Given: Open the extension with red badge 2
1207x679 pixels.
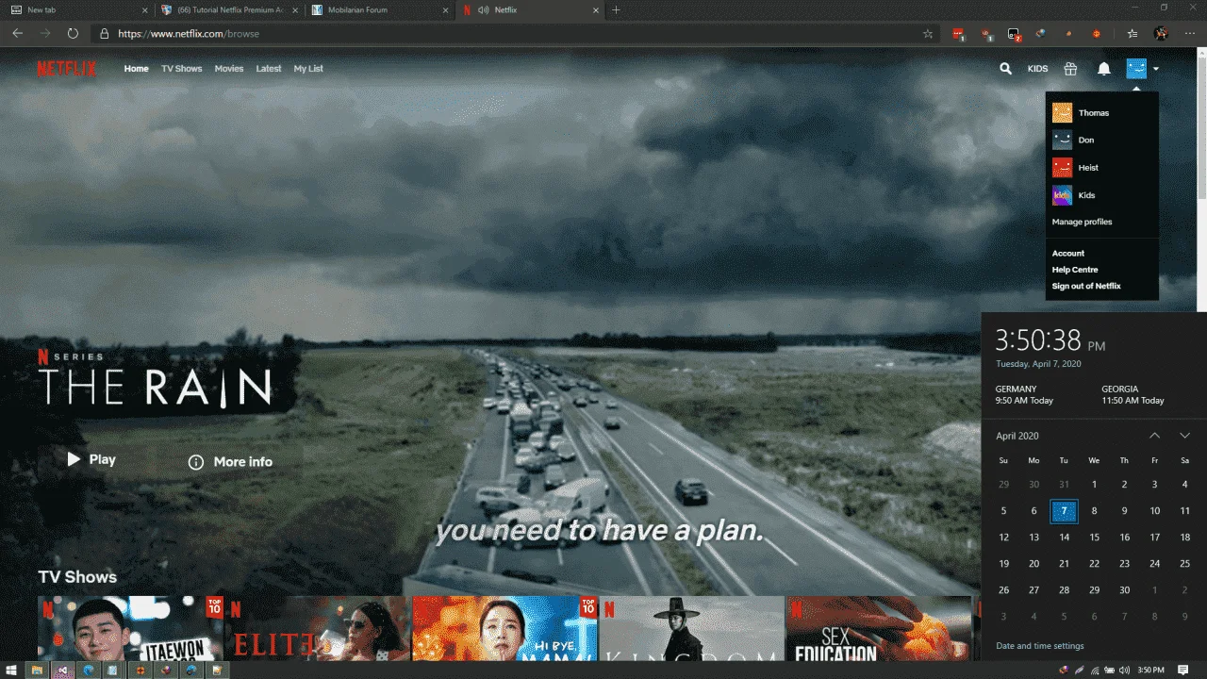Looking at the screenshot, I should point(1015,34).
